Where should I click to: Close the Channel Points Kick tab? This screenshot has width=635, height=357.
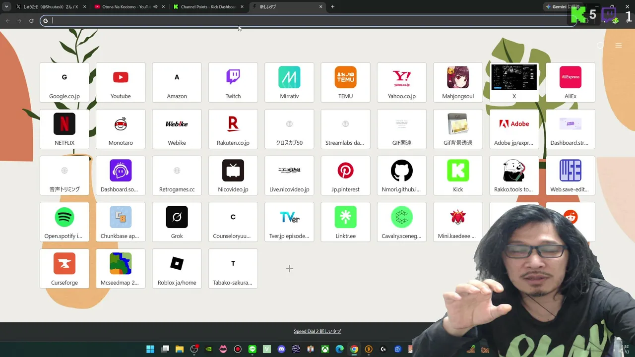click(242, 7)
